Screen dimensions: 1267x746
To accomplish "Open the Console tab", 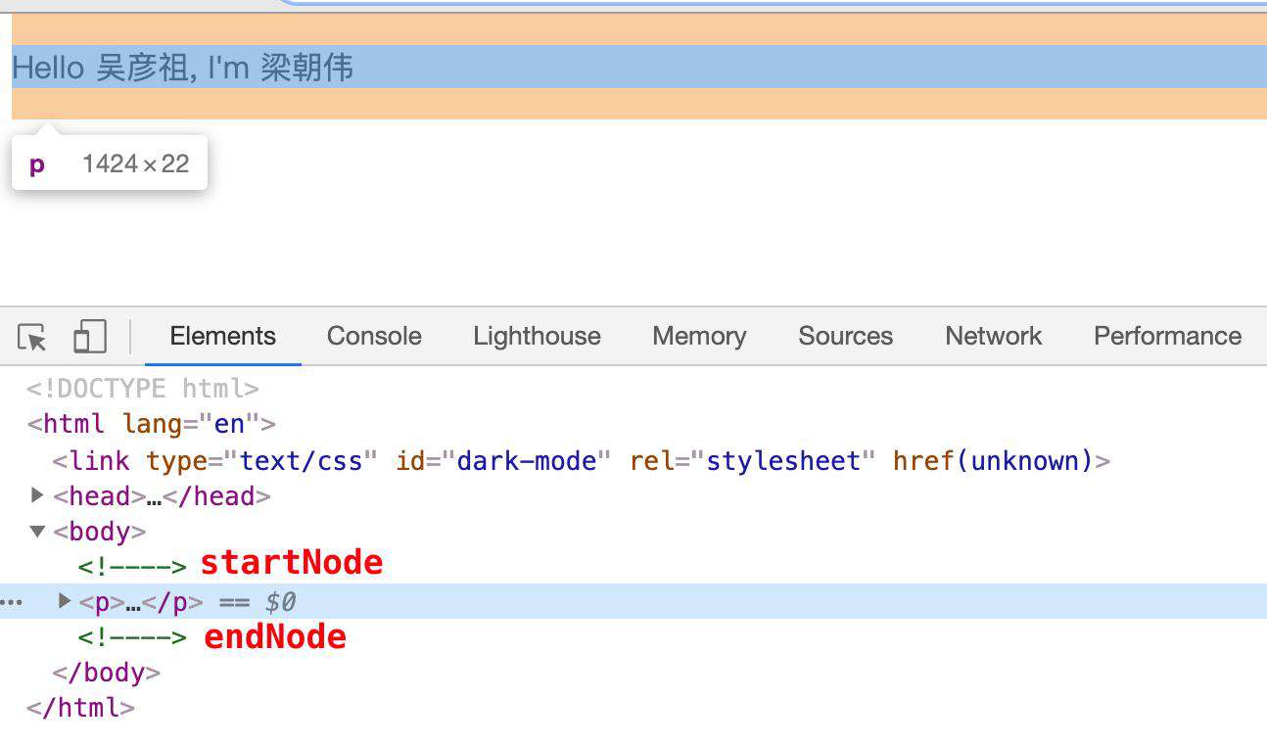I will tap(374, 337).
